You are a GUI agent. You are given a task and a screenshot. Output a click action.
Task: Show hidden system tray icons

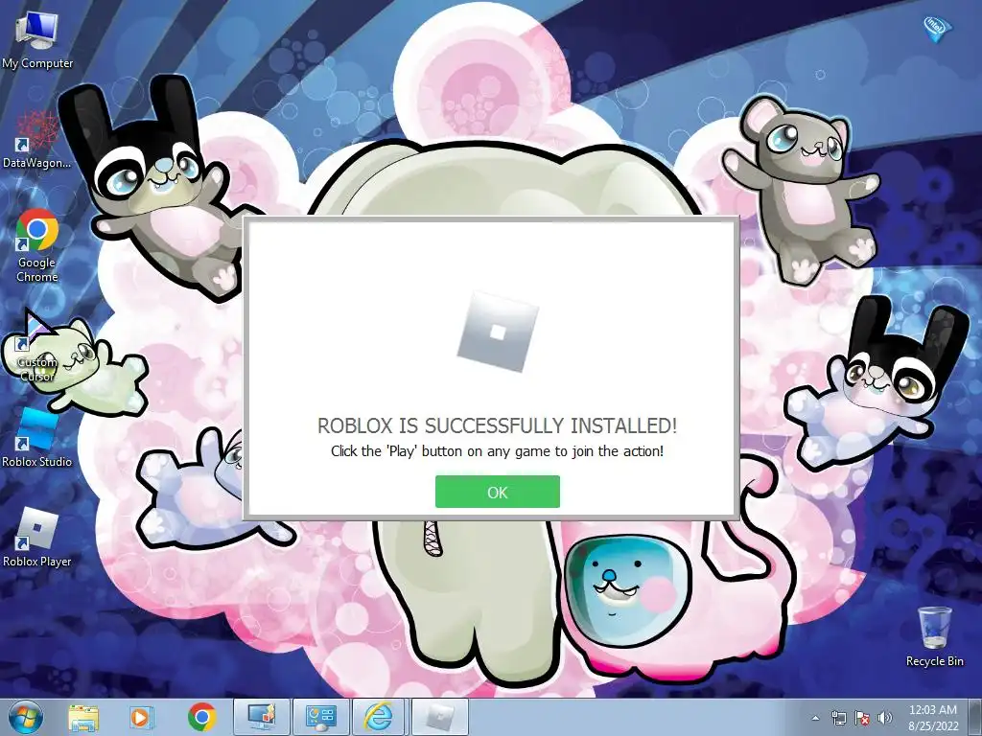point(815,718)
